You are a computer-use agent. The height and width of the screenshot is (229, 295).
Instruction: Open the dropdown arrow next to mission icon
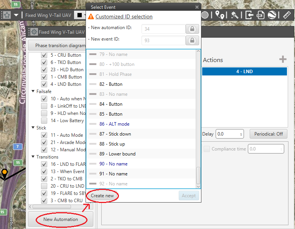point(16,15)
